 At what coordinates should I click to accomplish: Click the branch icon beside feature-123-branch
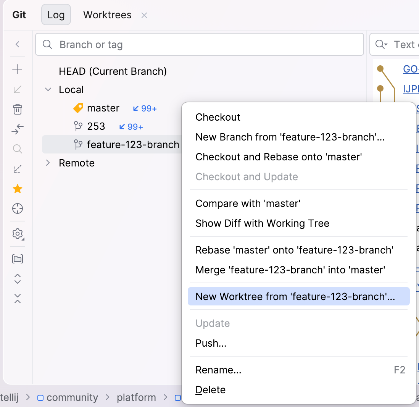[78, 144]
